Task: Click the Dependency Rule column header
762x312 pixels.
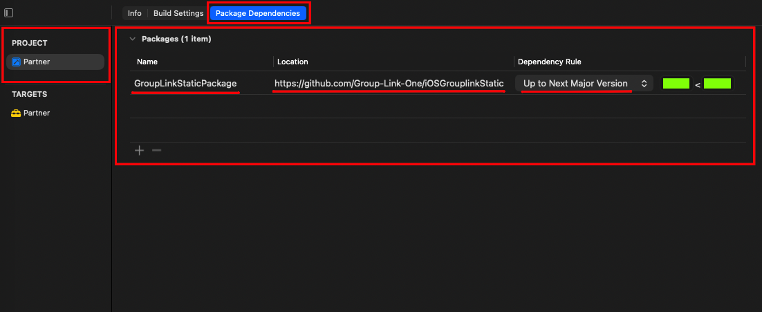Action: click(549, 62)
